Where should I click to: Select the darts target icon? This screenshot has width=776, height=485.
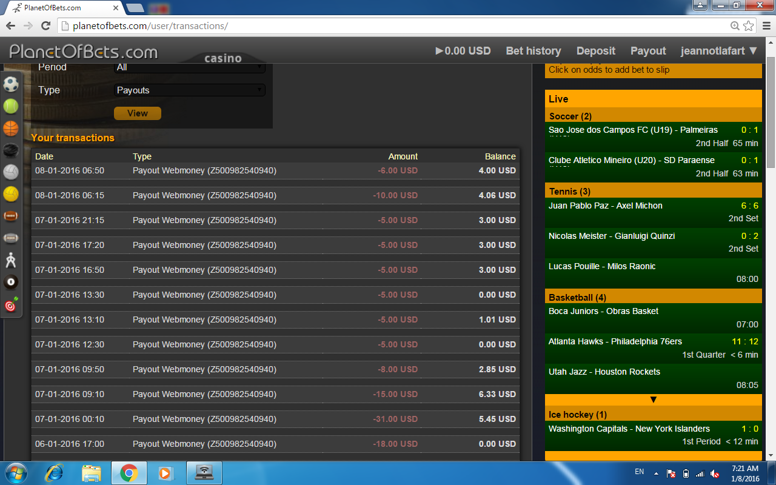click(11, 304)
